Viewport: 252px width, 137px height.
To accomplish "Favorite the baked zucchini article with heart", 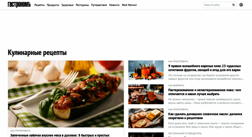I will point(12,64).
